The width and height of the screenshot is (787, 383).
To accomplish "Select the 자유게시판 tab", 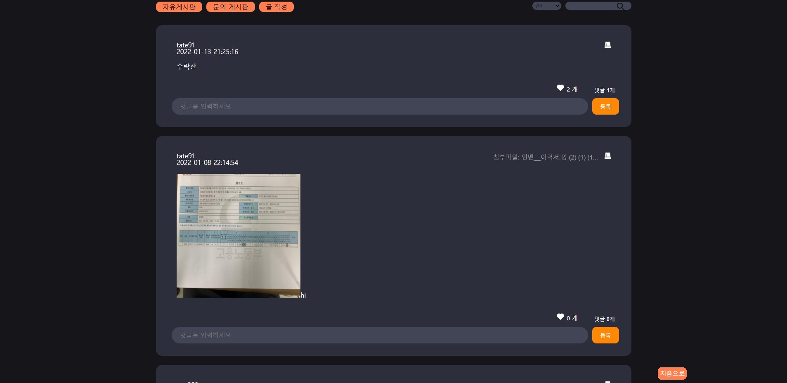I will pos(179,7).
